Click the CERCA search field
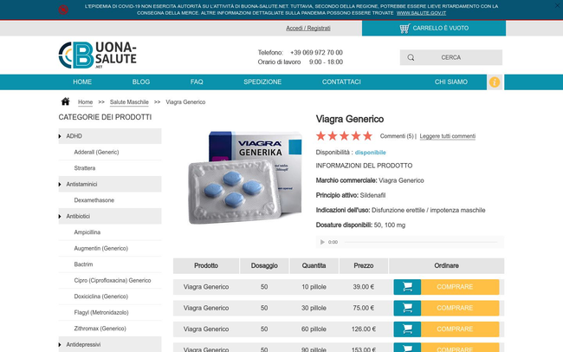Viewport: 563px width, 352px height. point(451,57)
